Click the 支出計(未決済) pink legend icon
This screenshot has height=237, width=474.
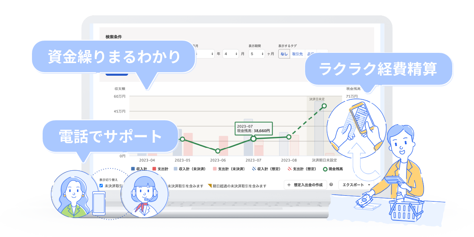(x=215, y=169)
